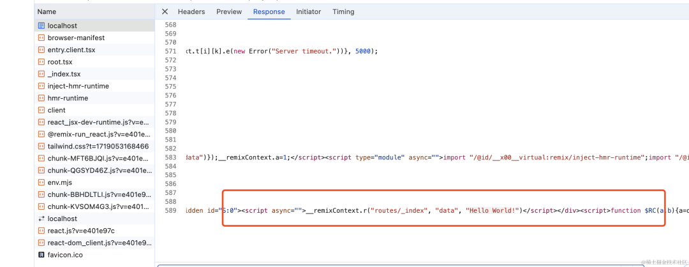
Task: Select the Response tab
Action: pos(269,12)
